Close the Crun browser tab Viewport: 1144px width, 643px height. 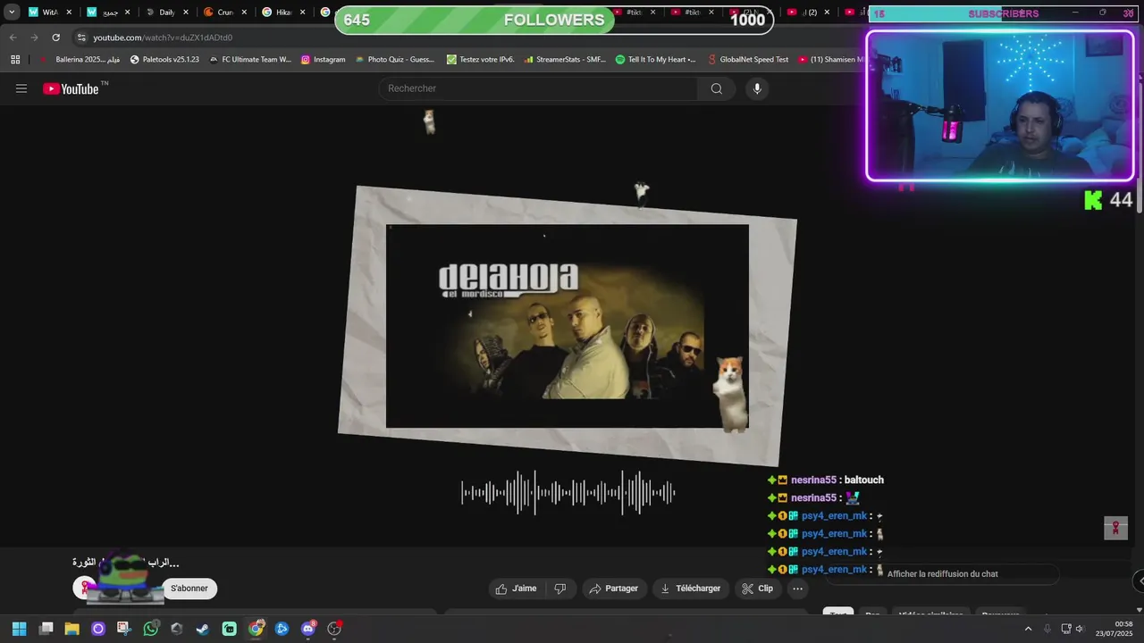pyautogui.click(x=244, y=13)
